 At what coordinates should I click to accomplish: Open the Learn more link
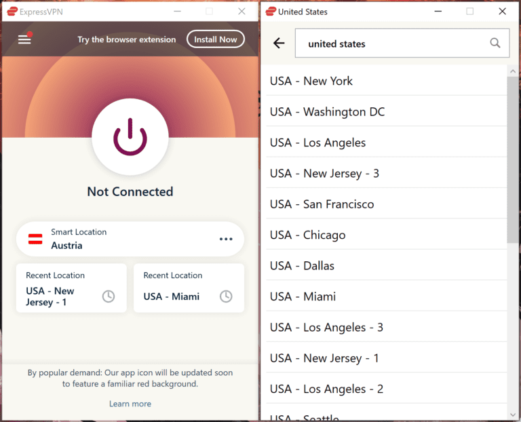coord(130,404)
